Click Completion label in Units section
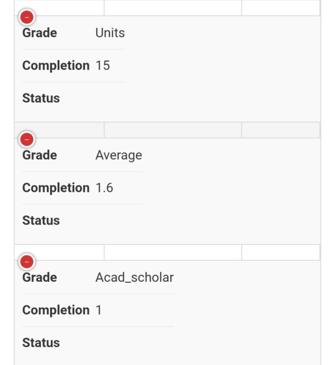 [56, 66]
